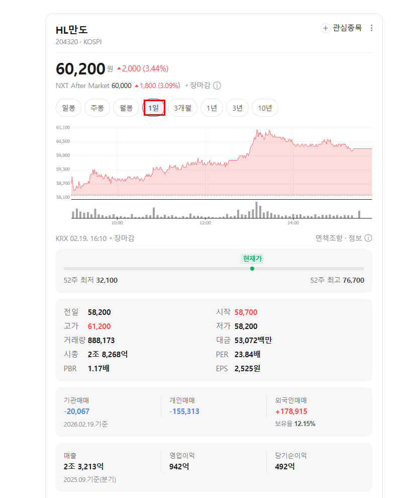Screen dimensions: 413x498
Task: Click the 14:00 time label on chart
Action: click(x=293, y=223)
